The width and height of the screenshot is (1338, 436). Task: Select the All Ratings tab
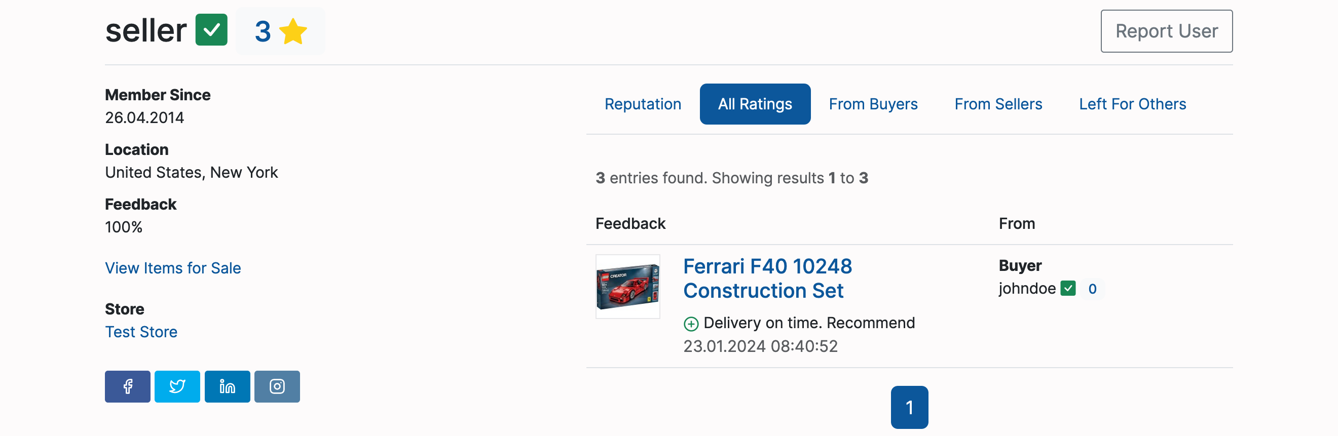[755, 104]
